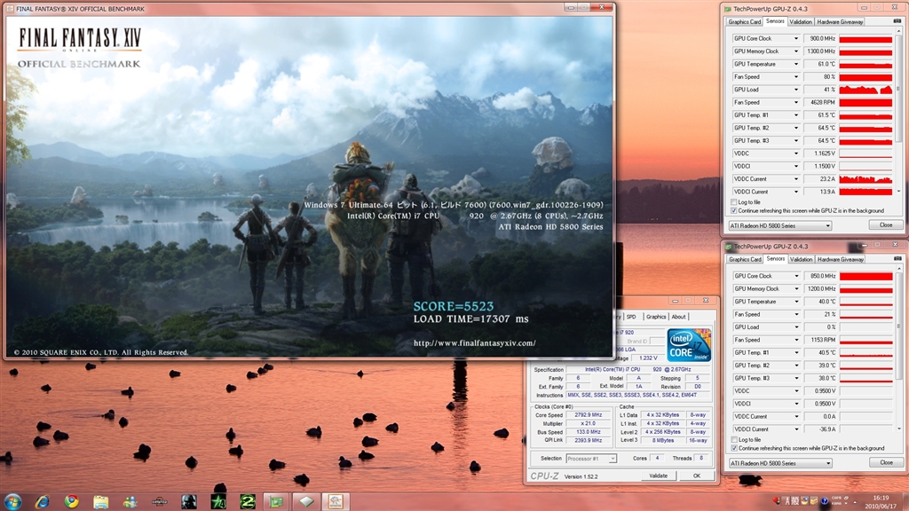Screen dimensions: 909x511
Task: Click VDDC Current graph showing 23.2 A
Action: (866, 178)
